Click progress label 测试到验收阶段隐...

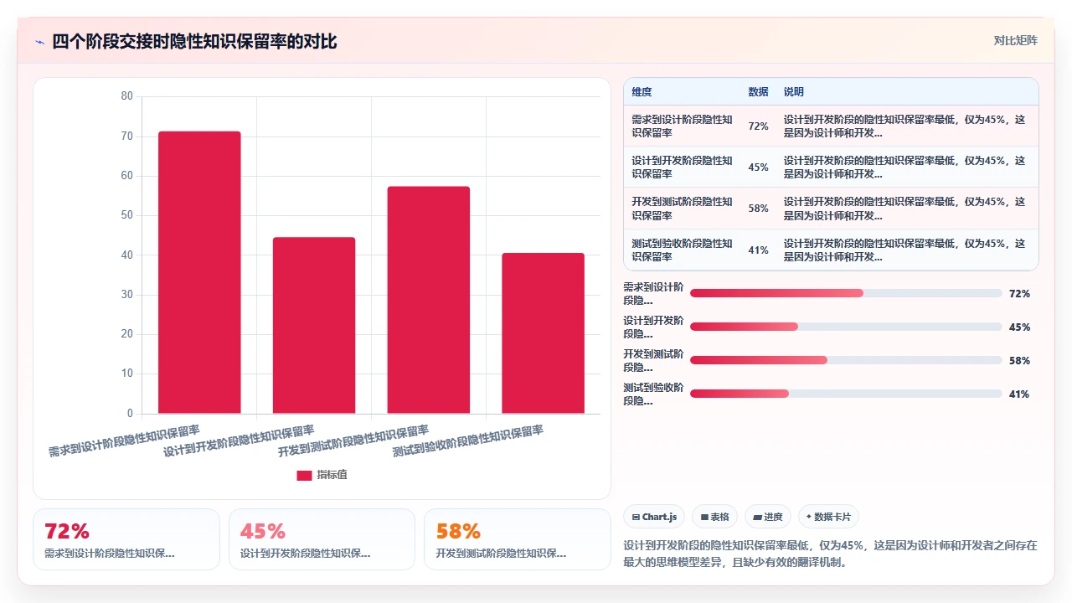pyautogui.click(x=653, y=394)
